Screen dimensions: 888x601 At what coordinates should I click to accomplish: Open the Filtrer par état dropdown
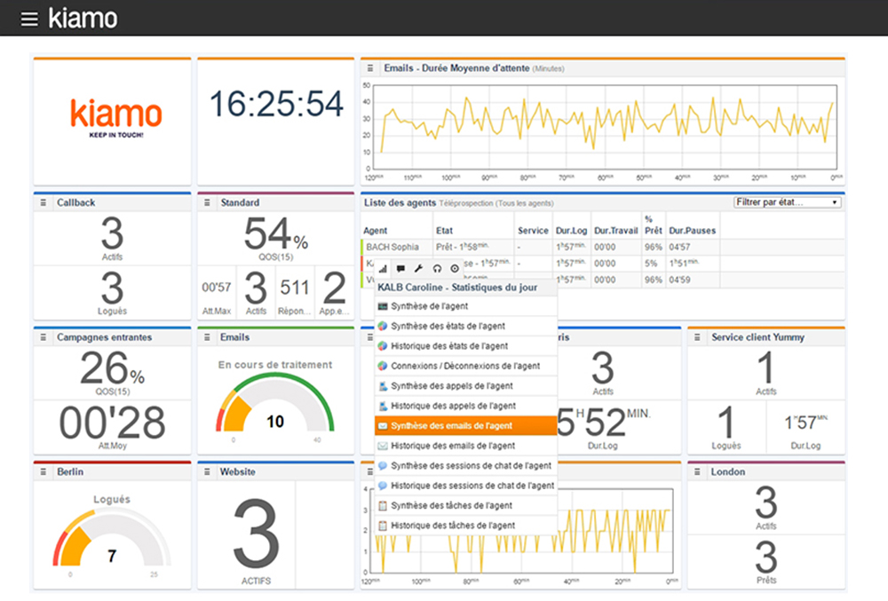coord(787,202)
